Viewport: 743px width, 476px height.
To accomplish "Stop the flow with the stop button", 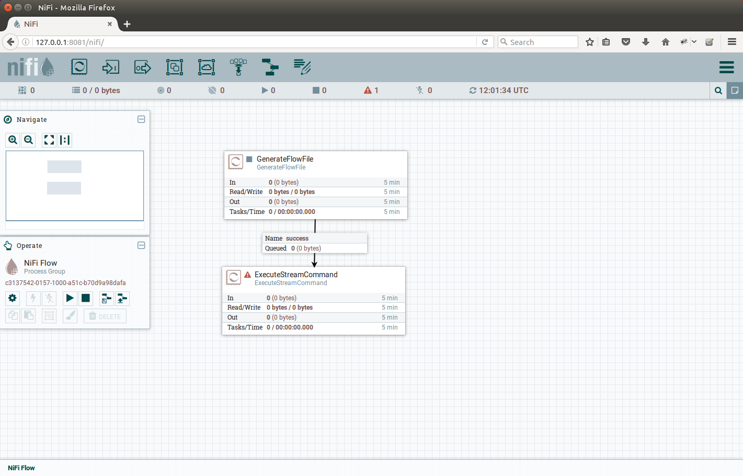I will coord(86,298).
